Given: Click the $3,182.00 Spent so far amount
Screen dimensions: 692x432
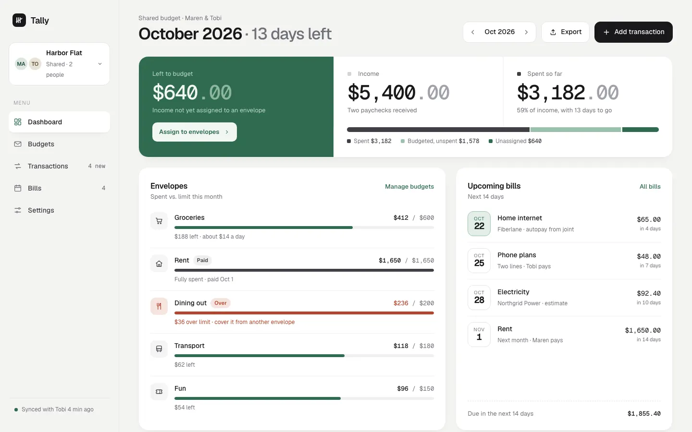Looking at the screenshot, I should pyautogui.click(x=568, y=93).
